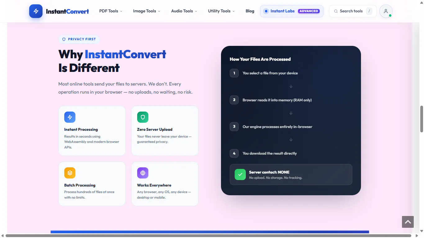
Task: Click the shield icon in Privacy First badge
Action: 64,39
